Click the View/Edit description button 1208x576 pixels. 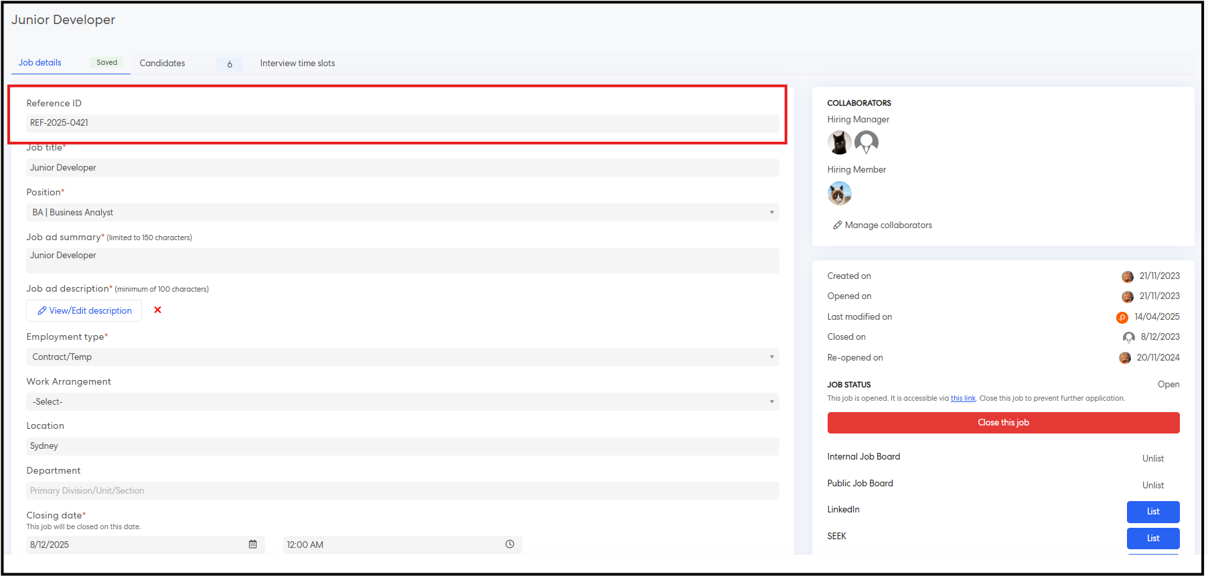point(84,310)
